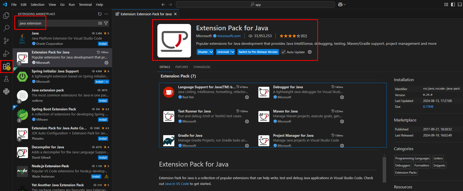Install the Node.js Extension Pack
The image size is (463, 191).
96,177
